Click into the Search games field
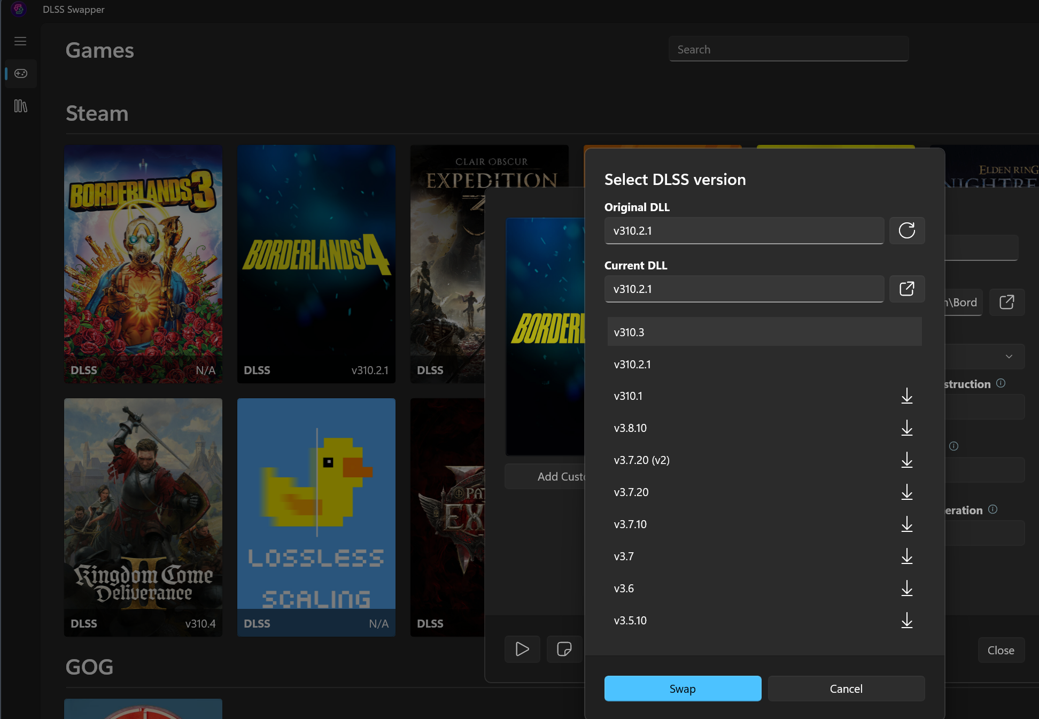Viewport: 1039px width, 719px height. (x=788, y=49)
